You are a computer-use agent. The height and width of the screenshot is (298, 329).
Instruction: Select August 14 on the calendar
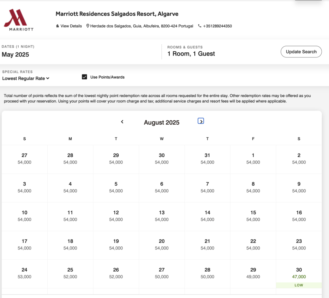pos(207,216)
